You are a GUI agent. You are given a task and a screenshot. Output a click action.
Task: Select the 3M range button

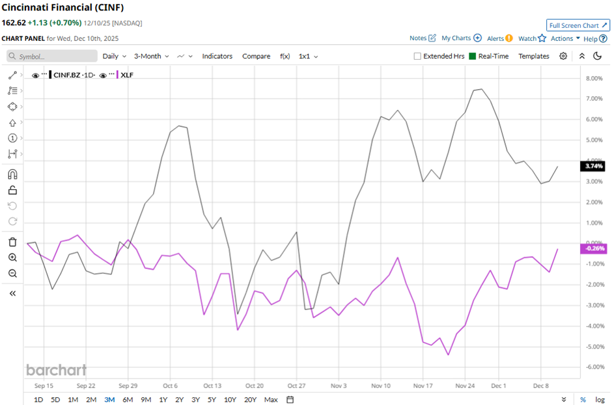(109, 400)
